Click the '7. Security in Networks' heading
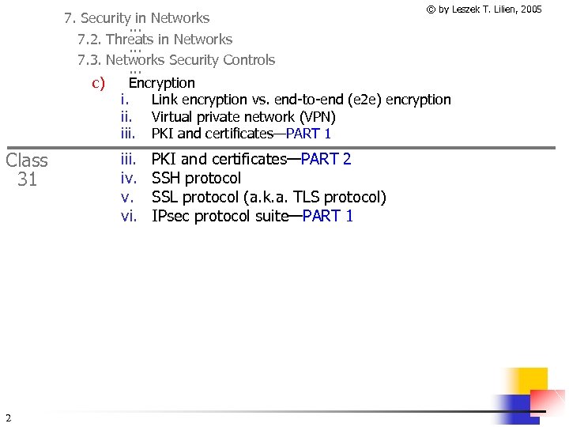This screenshot has width=569, height=427. [x=137, y=17]
